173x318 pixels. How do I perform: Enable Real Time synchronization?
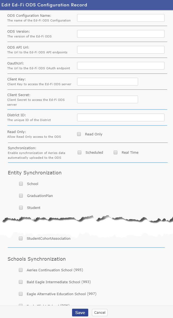(116, 152)
